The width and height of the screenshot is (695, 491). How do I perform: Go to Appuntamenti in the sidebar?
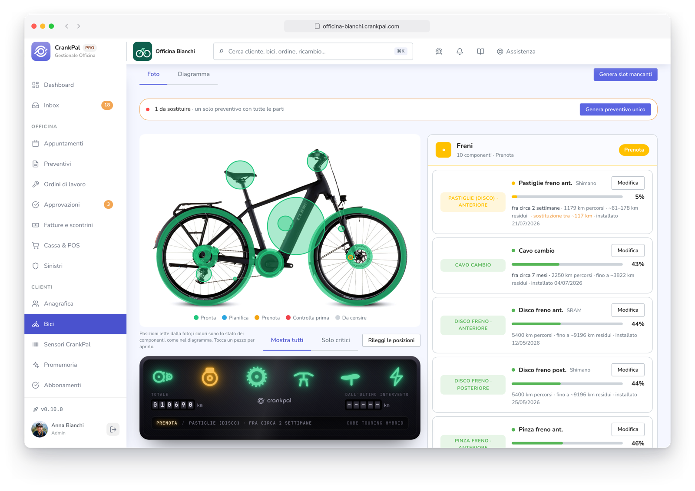click(x=75, y=143)
